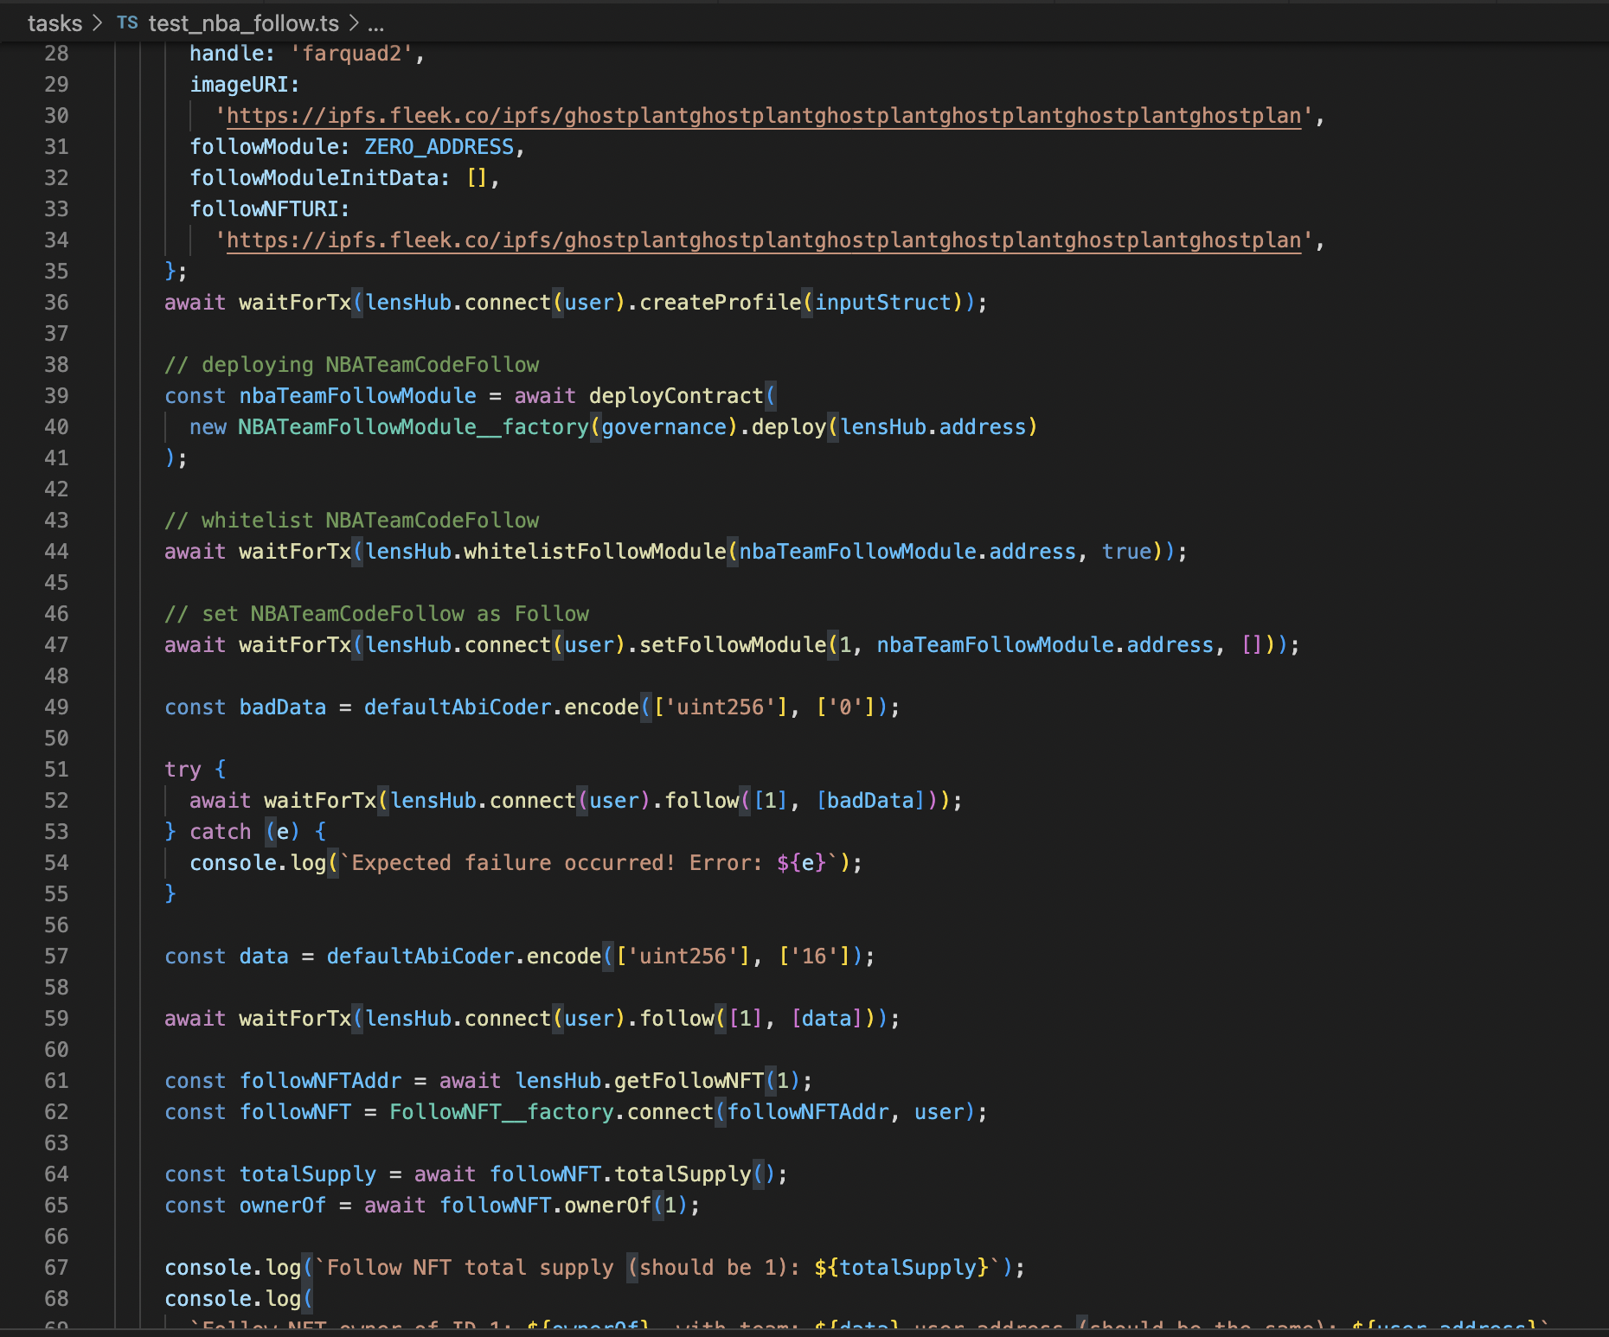Click 'ZERO_ADDRESS' constant on line 31
The width and height of the screenshot is (1609, 1337).
(x=439, y=147)
